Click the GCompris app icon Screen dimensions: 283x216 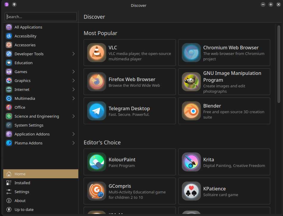97,191
